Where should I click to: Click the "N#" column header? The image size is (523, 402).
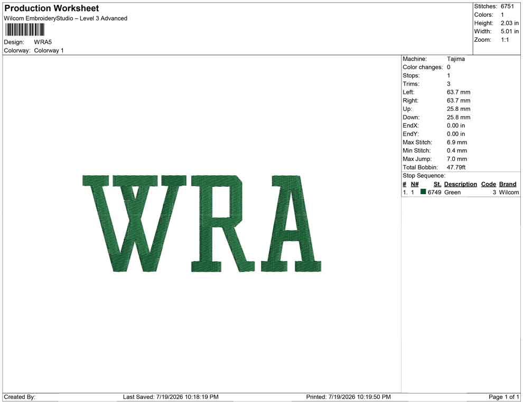click(x=415, y=184)
